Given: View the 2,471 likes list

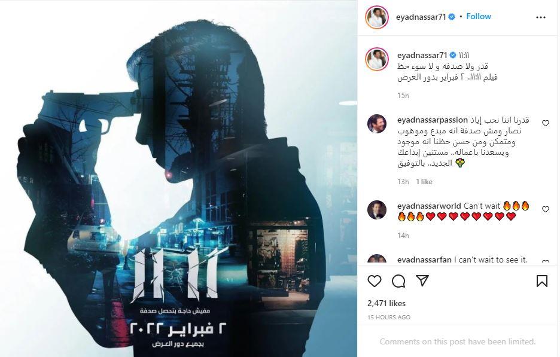Looking at the screenshot, I should [386, 303].
